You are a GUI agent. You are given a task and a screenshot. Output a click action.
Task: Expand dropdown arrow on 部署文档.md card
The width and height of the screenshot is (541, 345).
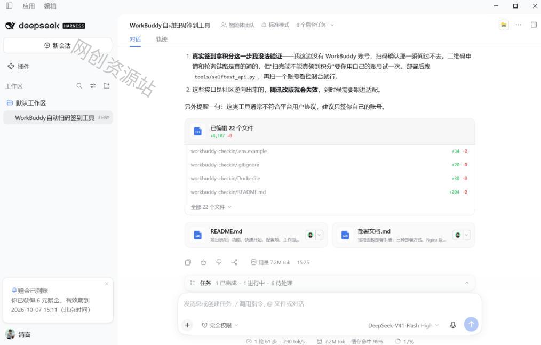point(466,235)
